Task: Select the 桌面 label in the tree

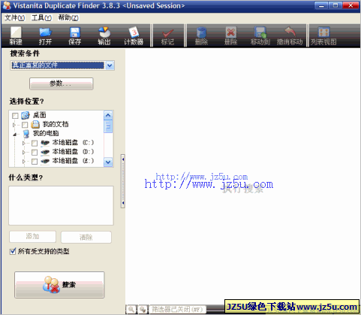Action: tap(40, 115)
